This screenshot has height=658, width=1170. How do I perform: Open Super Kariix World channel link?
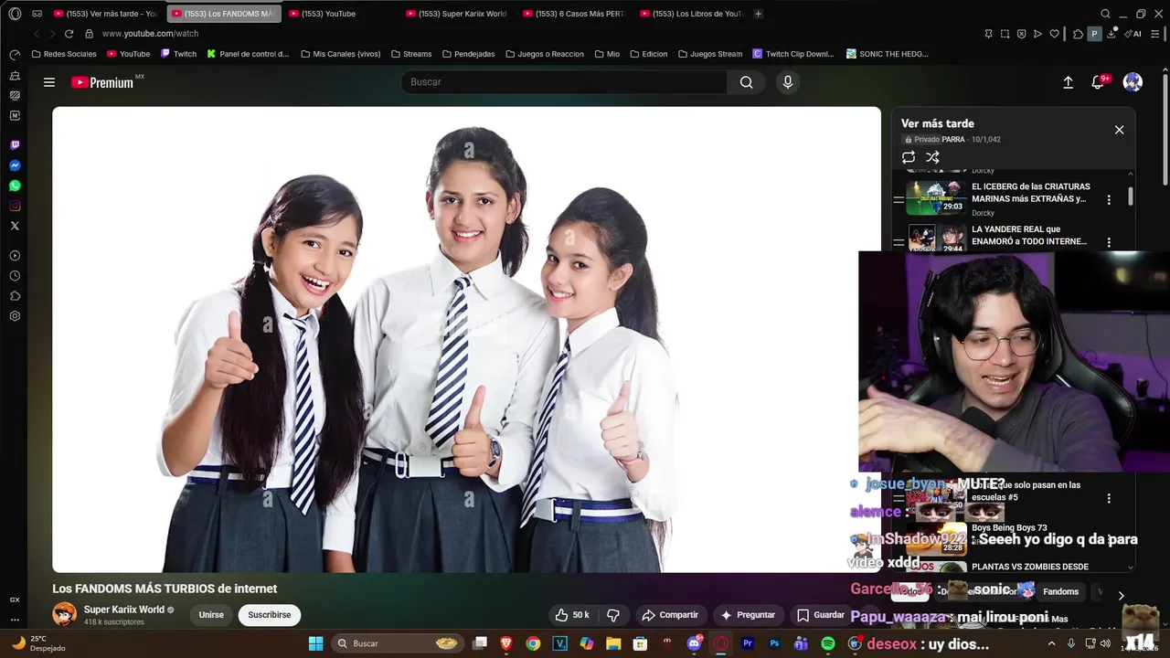(124, 610)
